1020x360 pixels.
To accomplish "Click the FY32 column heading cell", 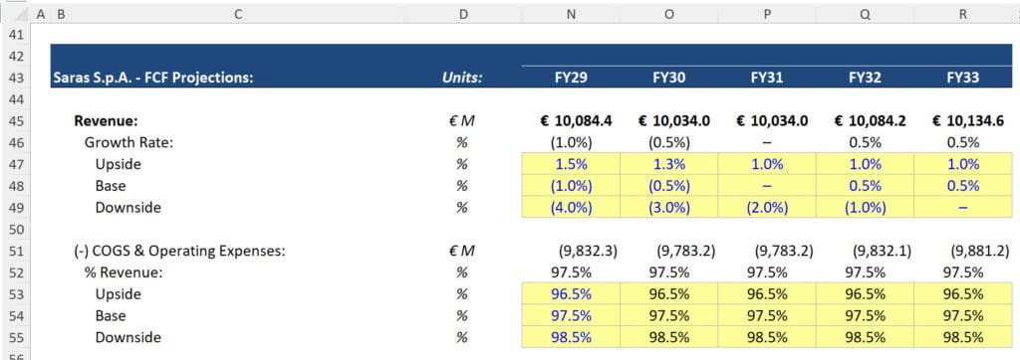I will click(866, 78).
